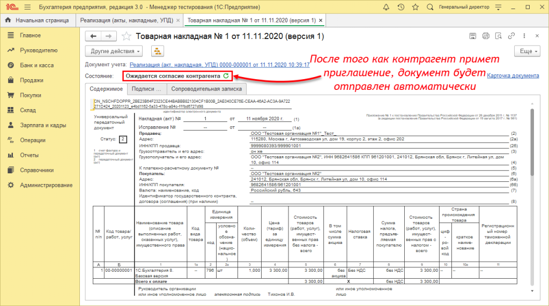Save document to disk icon
The height and width of the screenshot is (306, 549).
(473, 36)
